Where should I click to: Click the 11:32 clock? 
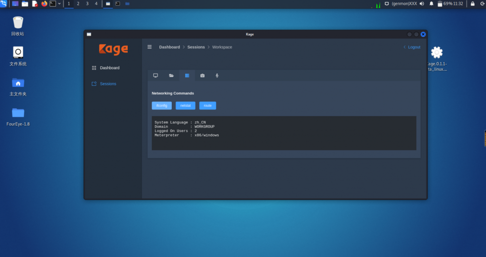pos(458,4)
